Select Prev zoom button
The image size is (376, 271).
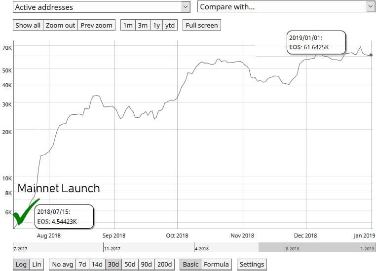click(96, 25)
